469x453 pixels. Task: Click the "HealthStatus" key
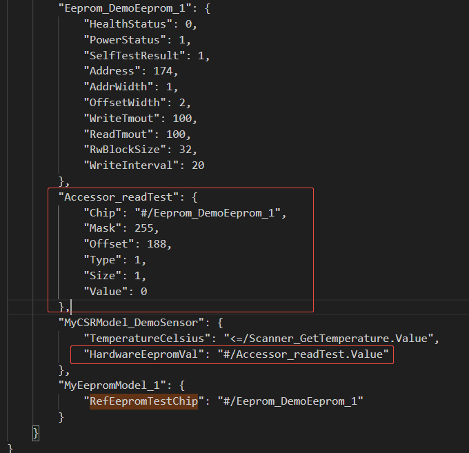pos(124,23)
